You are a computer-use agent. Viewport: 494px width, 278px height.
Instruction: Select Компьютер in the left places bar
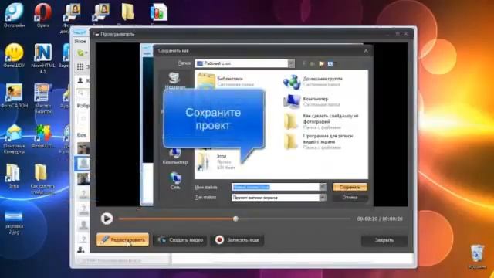175,157
